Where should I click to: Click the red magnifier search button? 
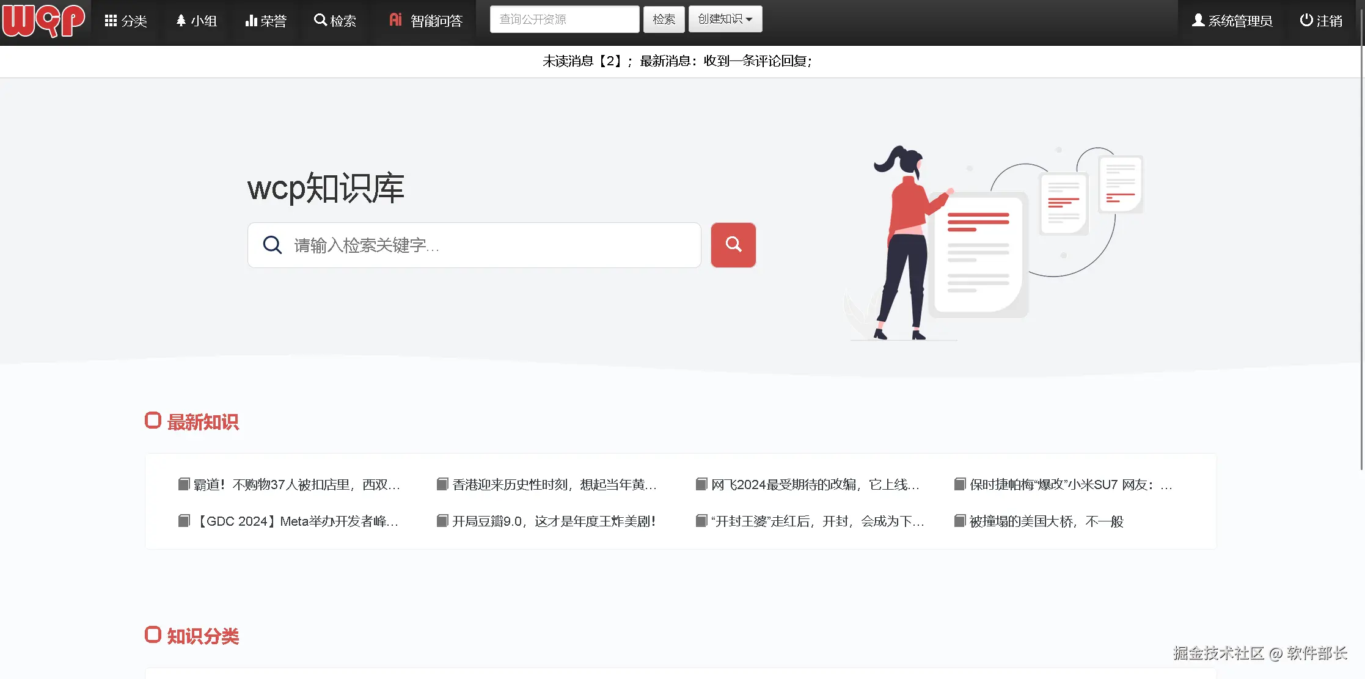click(x=733, y=245)
